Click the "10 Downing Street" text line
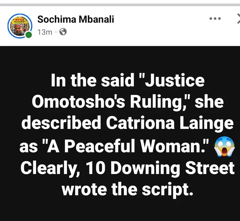Viewport: 240px width, 221px height. coord(160,168)
